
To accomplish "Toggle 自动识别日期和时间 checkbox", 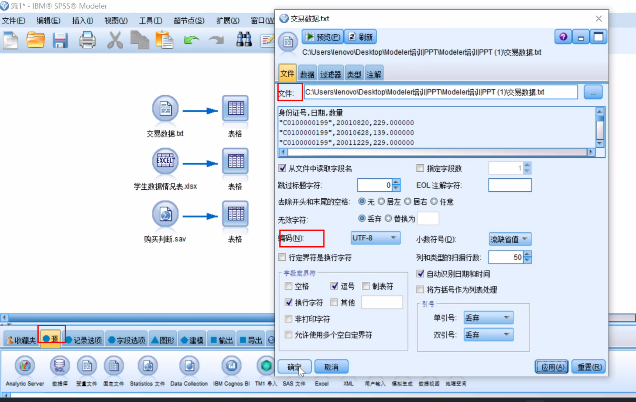I will 420,274.
